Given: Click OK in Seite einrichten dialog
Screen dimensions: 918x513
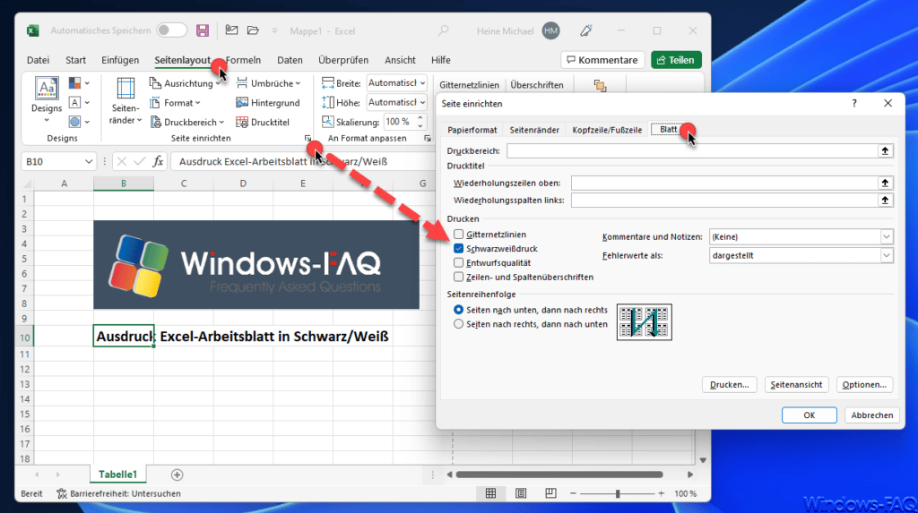Looking at the screenshot, I should [810, 415].
